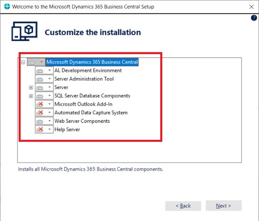This screenshot has height=221, width=259.
Task: Expand the Server tree node
Action: [31, 88]
